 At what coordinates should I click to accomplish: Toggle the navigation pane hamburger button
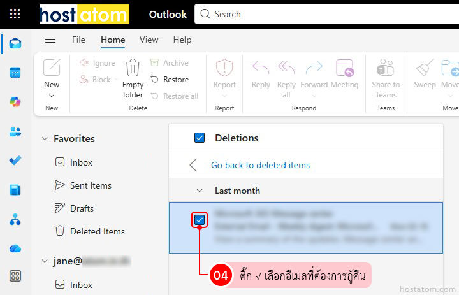50,40
